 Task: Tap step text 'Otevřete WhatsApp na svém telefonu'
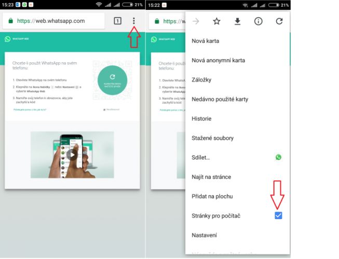(42, 80)
